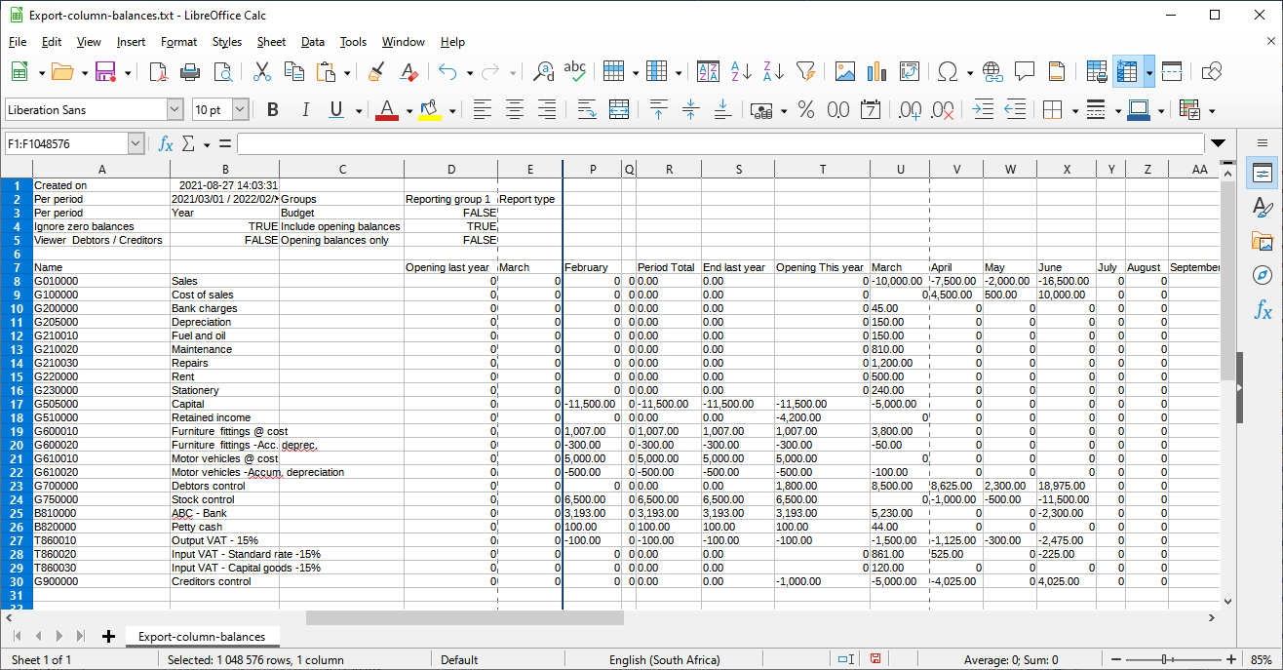Click the Insert Comment icon
This screenshot has width=1283, height=670.
click(x=1024, y=71)
